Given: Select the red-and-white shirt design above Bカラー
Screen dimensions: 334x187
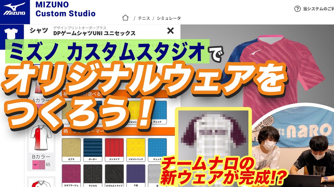Looking at the screenshot, I should [41, 138].
